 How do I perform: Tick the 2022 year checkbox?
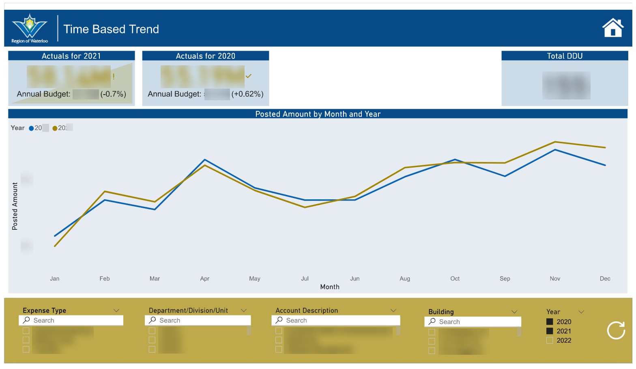tap(550, 340)
